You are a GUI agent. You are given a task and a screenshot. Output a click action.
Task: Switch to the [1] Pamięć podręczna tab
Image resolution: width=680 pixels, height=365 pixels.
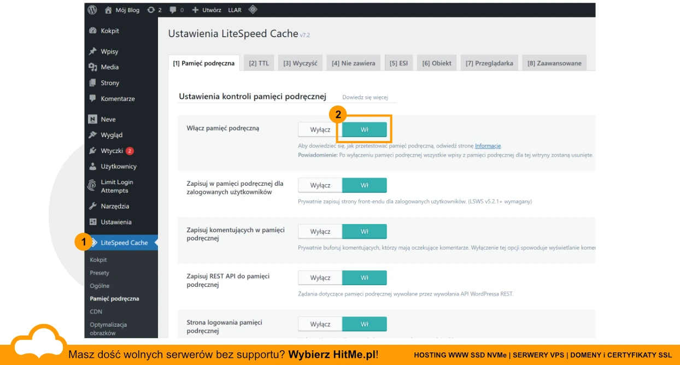tap(204, 63)
